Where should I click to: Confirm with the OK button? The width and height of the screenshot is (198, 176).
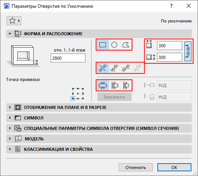pos(174,167)
